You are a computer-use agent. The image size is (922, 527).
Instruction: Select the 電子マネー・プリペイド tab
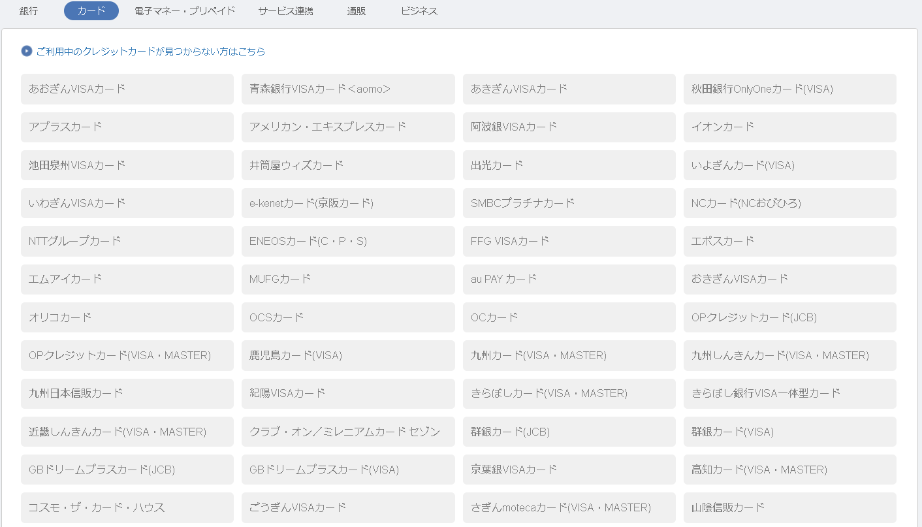[x=185, y=11]
